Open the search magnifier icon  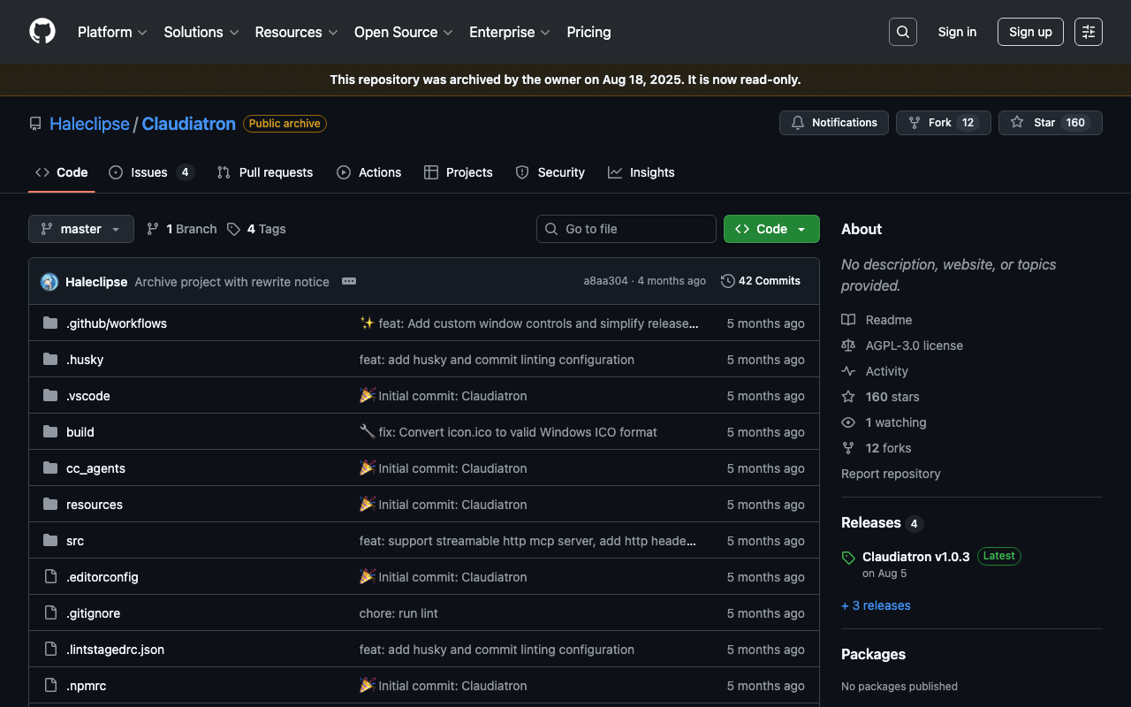(x=902, y=32)
